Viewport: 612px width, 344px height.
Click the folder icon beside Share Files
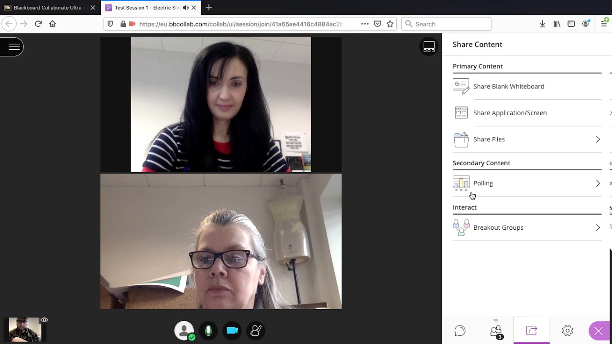click(x=461, y=140)
